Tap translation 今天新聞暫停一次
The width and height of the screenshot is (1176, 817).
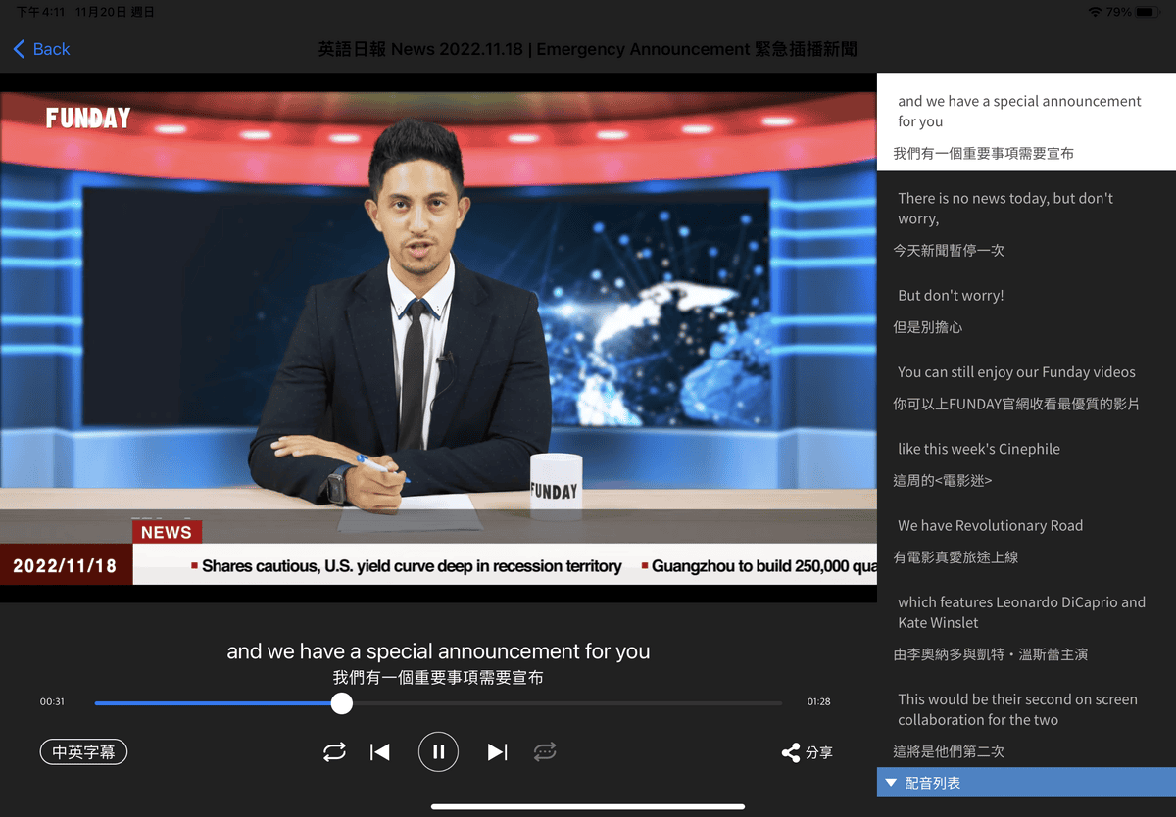pyautogui.click(x=949, y=250)
